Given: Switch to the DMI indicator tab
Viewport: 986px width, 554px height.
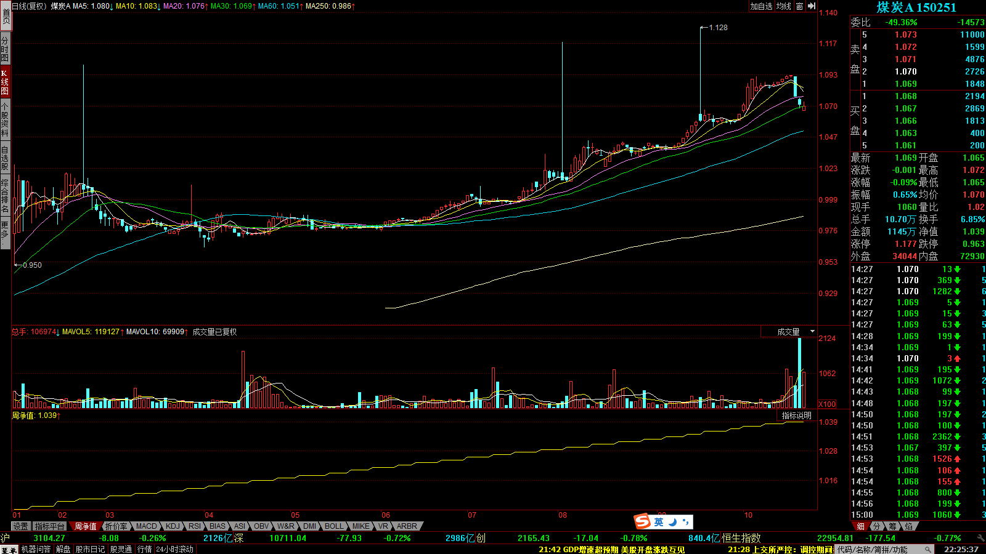Looking at the screenshot, I should pyautogui.click(x=309, y=526).
